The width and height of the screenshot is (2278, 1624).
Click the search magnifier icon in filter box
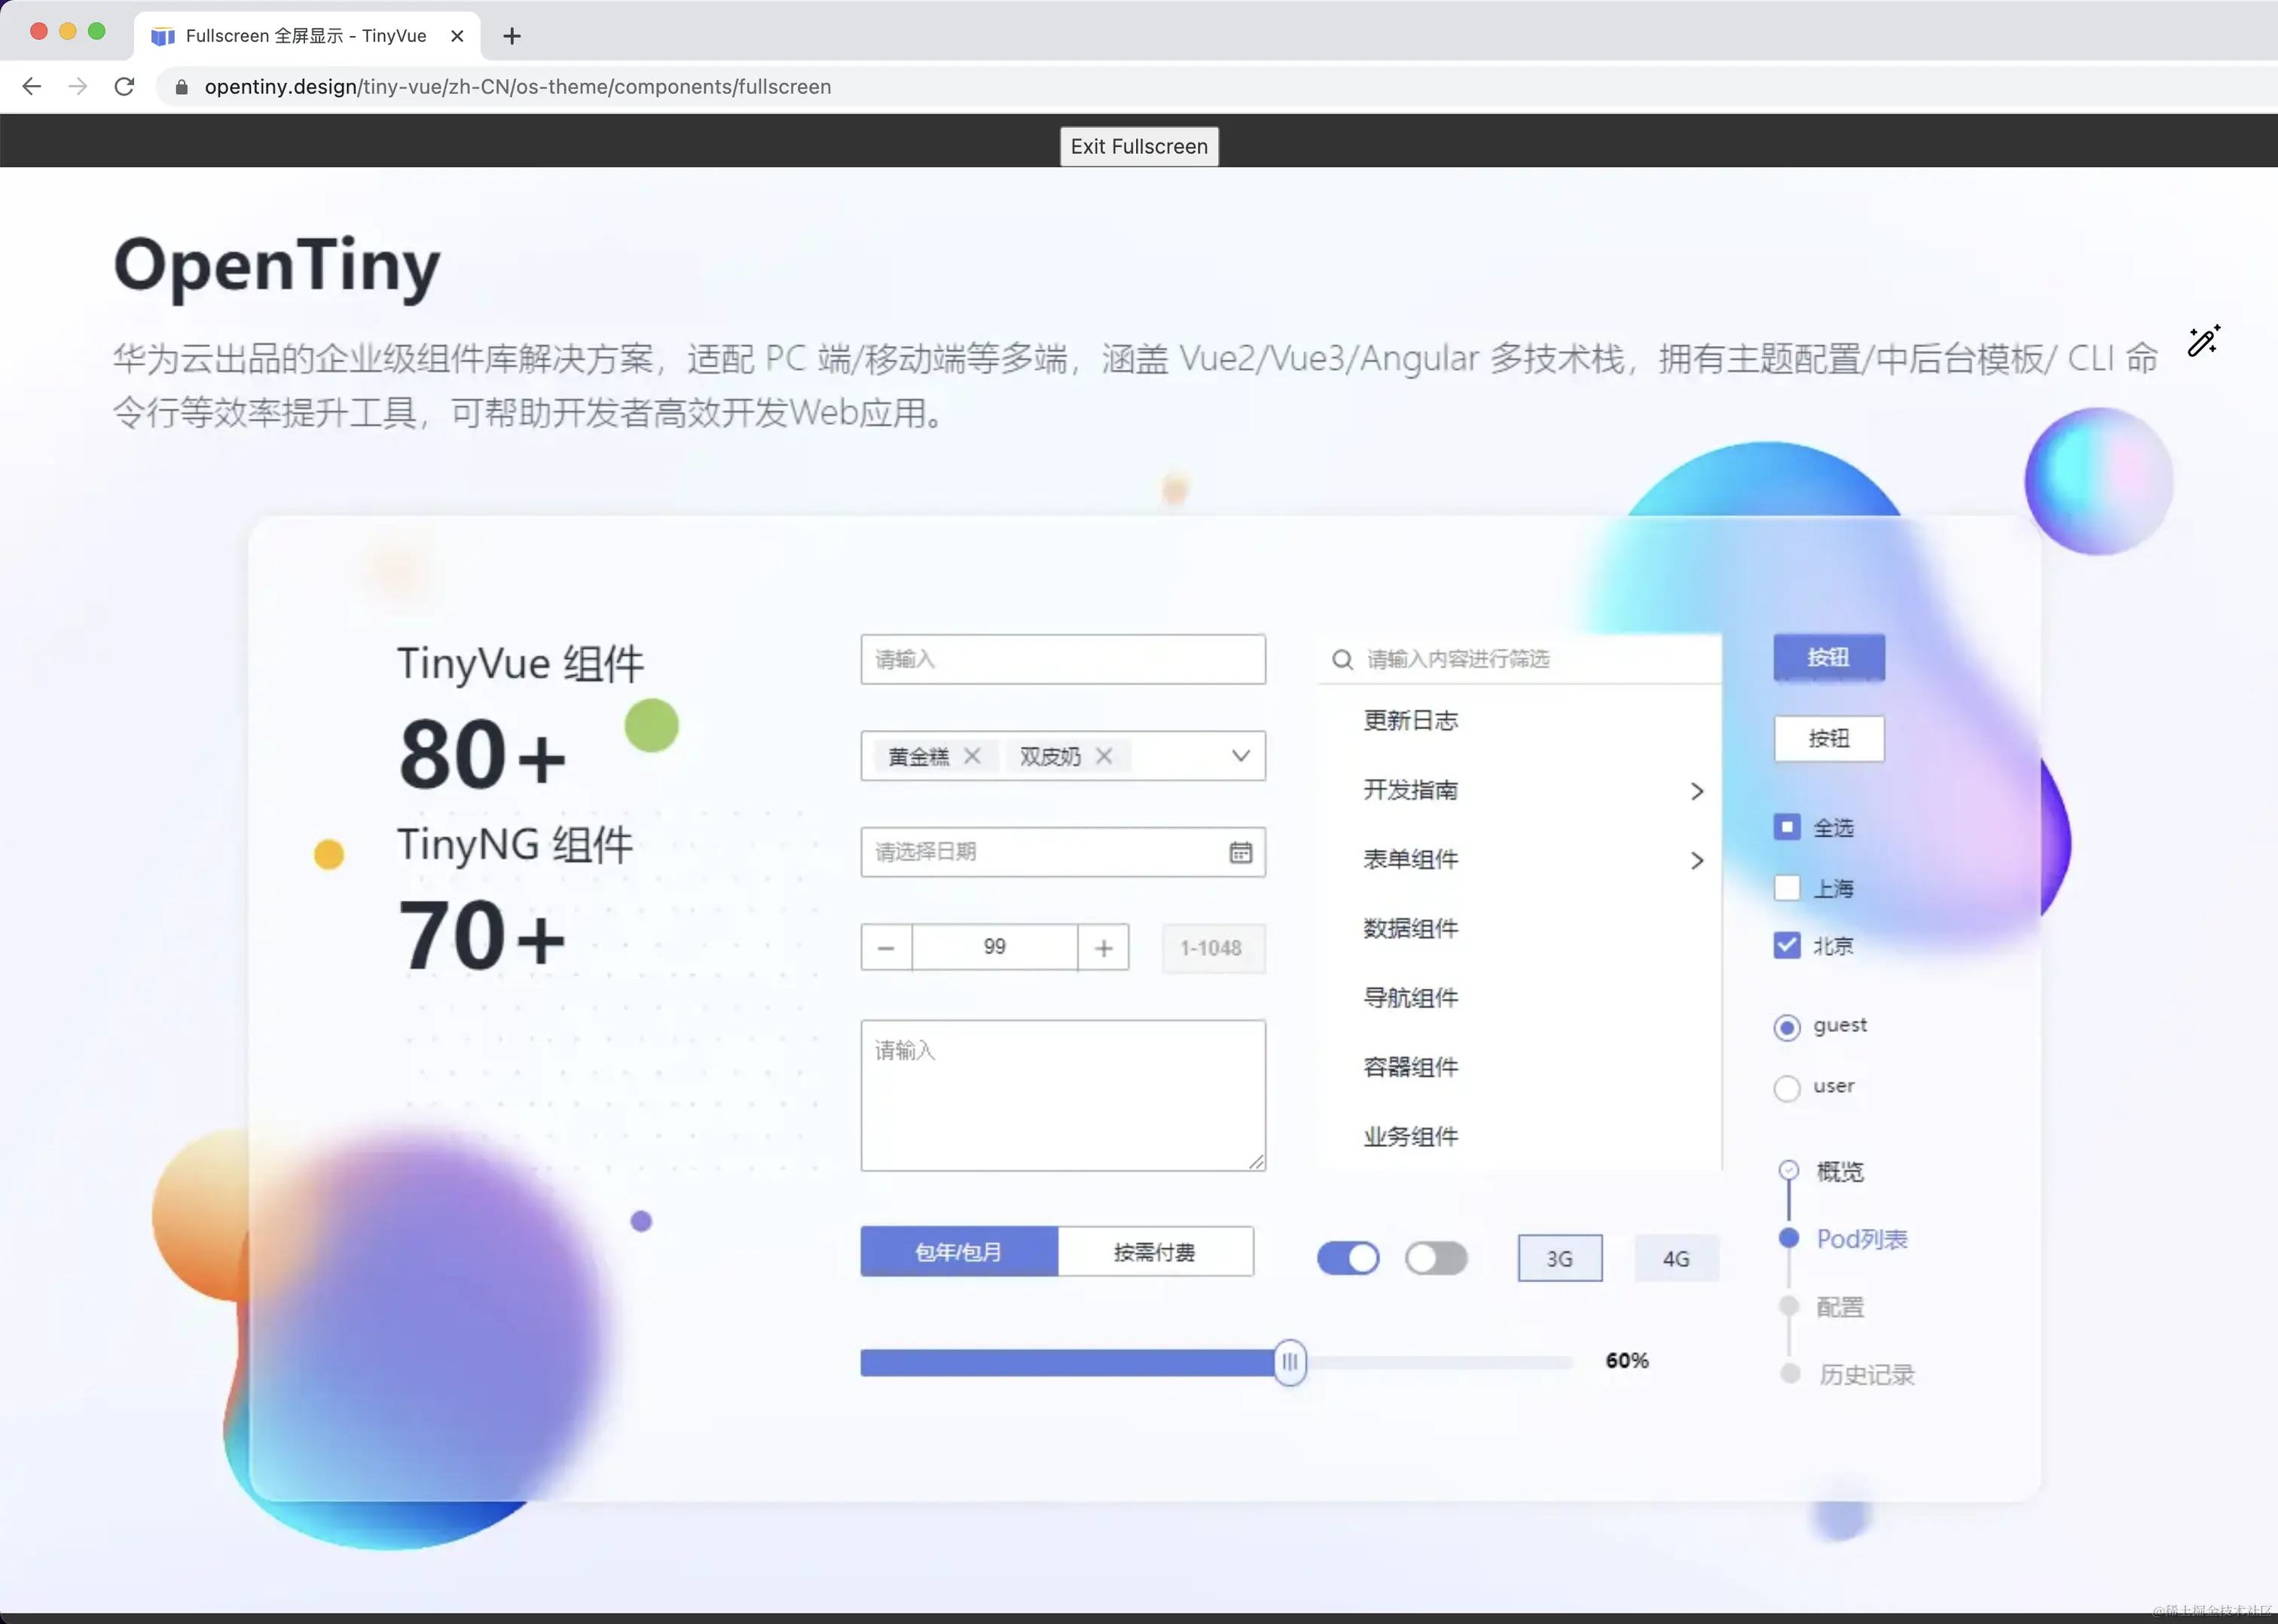click(x=1342, y=659)
